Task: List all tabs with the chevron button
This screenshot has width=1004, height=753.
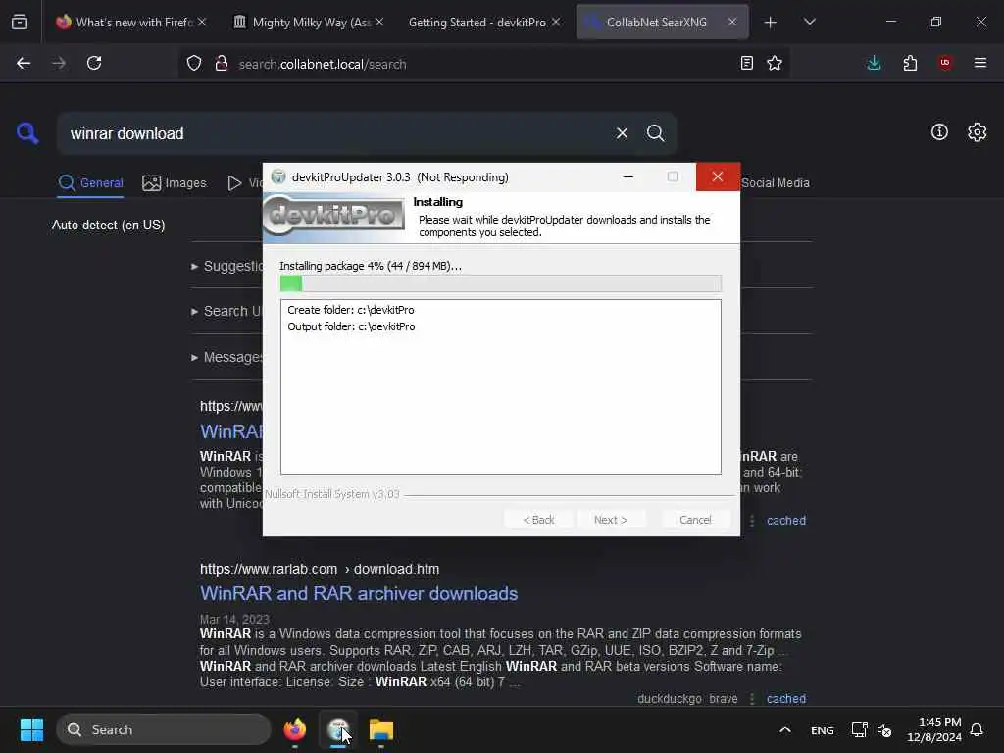Action: pyautogui.click(x=810, y=23)
